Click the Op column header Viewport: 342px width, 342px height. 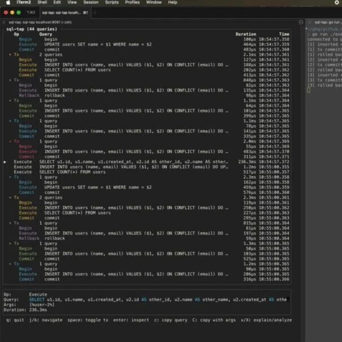point(16,34)
